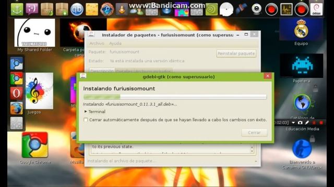The width and height of the screenshot is (334, 187).
Task: Click Reinstalar paquete button
Action: click(236, 54)
